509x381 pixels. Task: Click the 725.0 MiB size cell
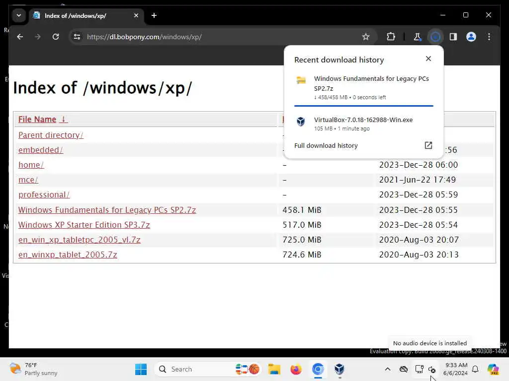[x=302, y=240]
